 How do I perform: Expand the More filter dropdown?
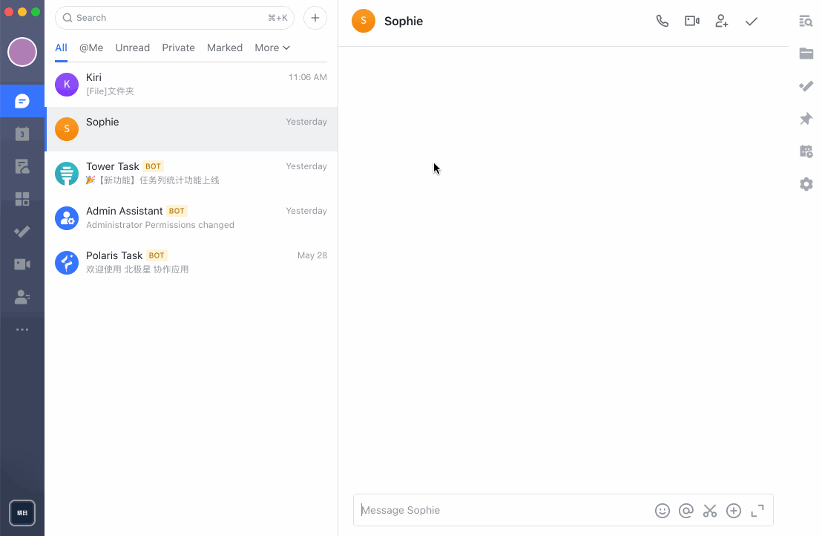pos(272,48)
